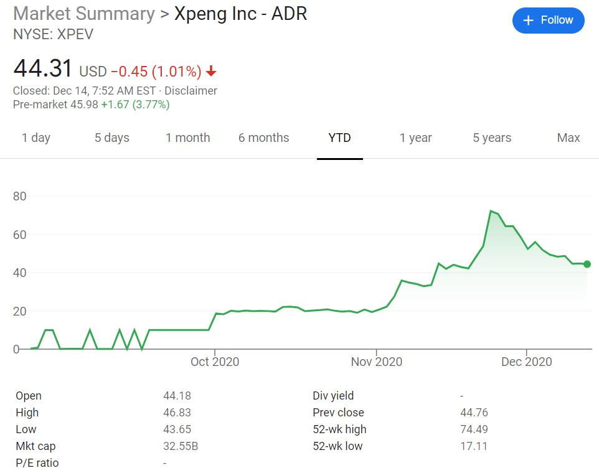The height and width of the screenshot is (473, 599).
Task: Select the 5 years tab
Action: pos(492,138)
